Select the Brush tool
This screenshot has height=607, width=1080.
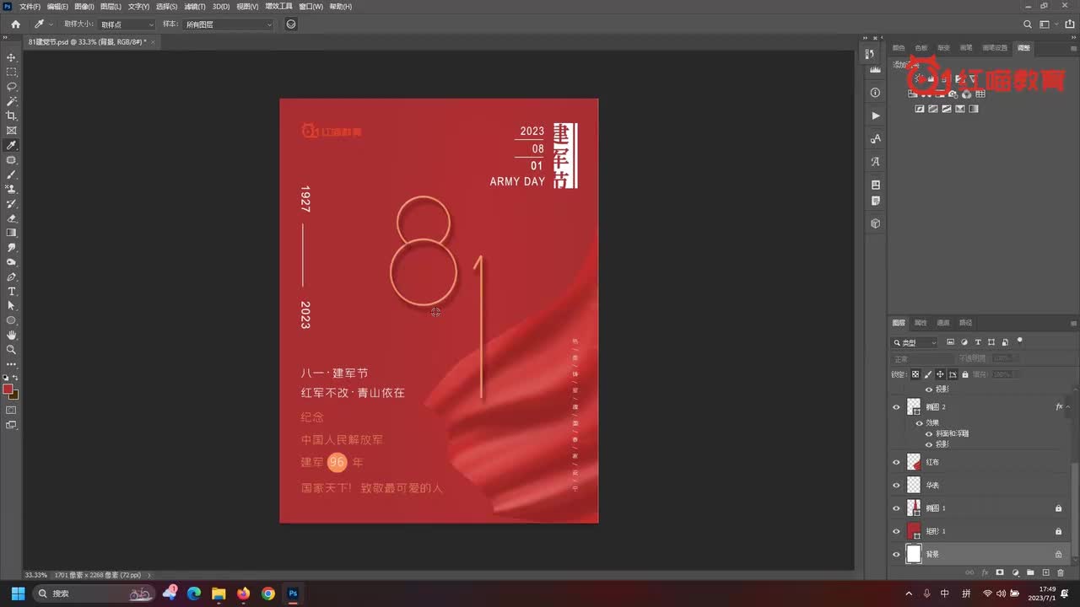12,175
